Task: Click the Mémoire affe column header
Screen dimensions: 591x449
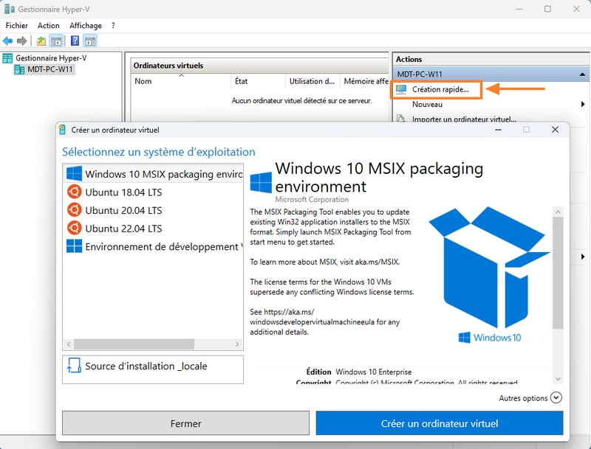Action: [366, 81]
